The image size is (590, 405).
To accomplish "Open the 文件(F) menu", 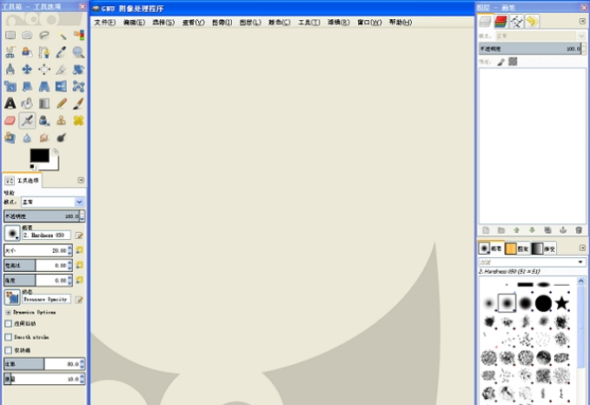I will (104, 22).
